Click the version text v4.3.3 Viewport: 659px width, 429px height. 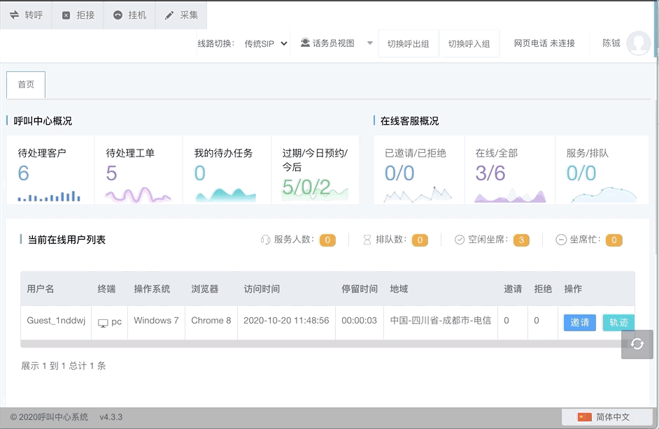(x=111, y=417)
